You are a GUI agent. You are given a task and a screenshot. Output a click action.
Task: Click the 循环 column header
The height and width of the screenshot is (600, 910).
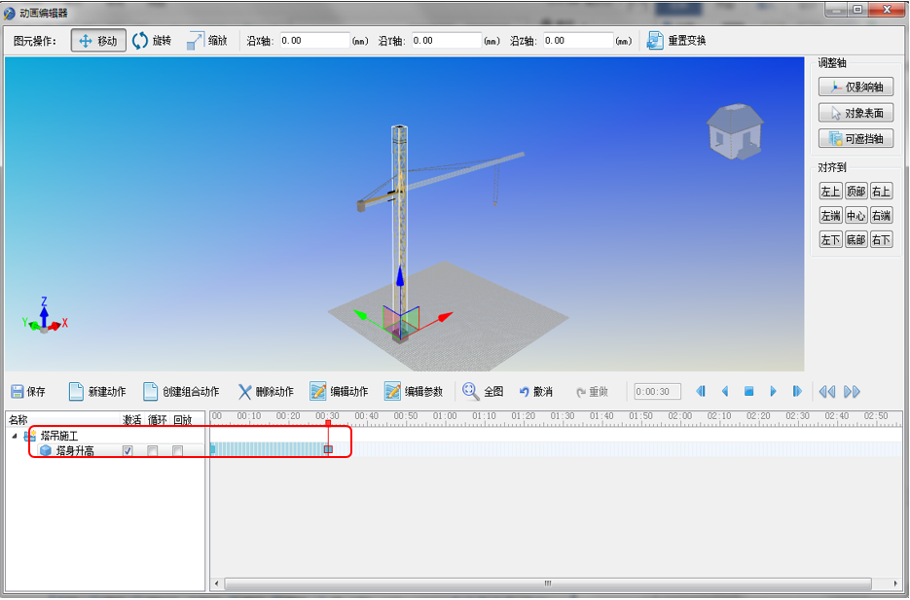[158, 420]
